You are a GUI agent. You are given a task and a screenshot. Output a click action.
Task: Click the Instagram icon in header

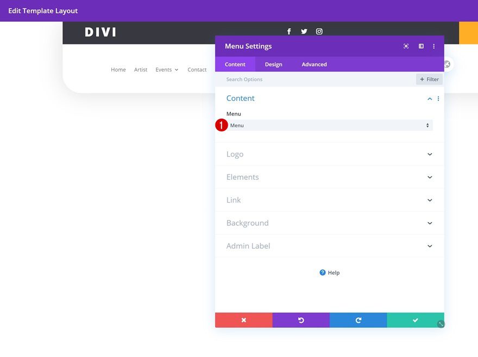coord(319,31)
